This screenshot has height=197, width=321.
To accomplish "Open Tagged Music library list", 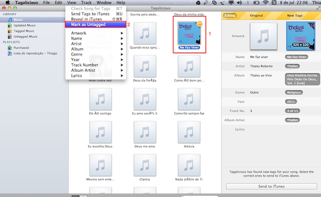I will 24,31.
